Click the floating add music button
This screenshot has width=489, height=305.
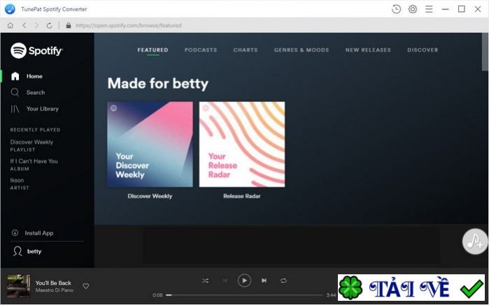pyautogui.click(x=474, y=241)
